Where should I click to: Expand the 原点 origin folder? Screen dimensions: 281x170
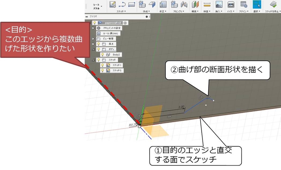click(93, 44)
